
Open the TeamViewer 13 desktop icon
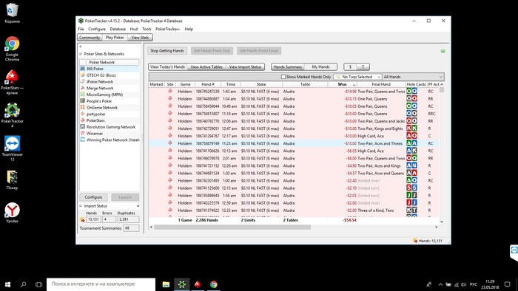[13, 148]
